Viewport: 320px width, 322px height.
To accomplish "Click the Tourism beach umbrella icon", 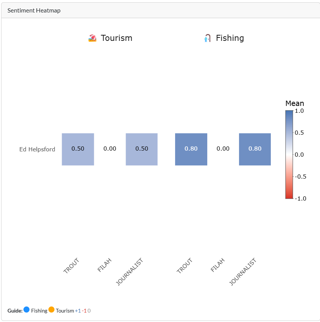I will click(x=92, y=38).
